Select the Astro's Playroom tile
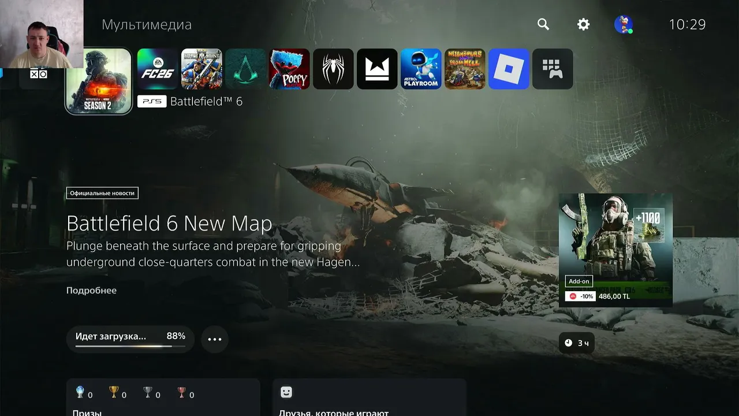Screen dimensions: 739x416 tap(421, 69)
